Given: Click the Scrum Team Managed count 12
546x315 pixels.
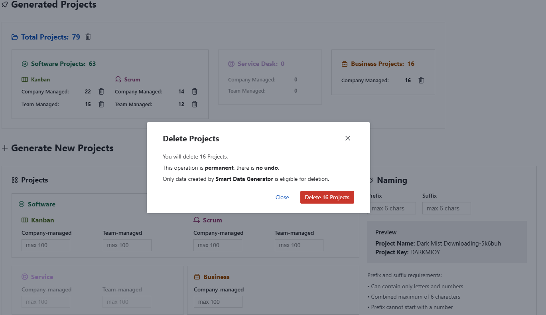Looking at the screenshot, I should (181, 104).
